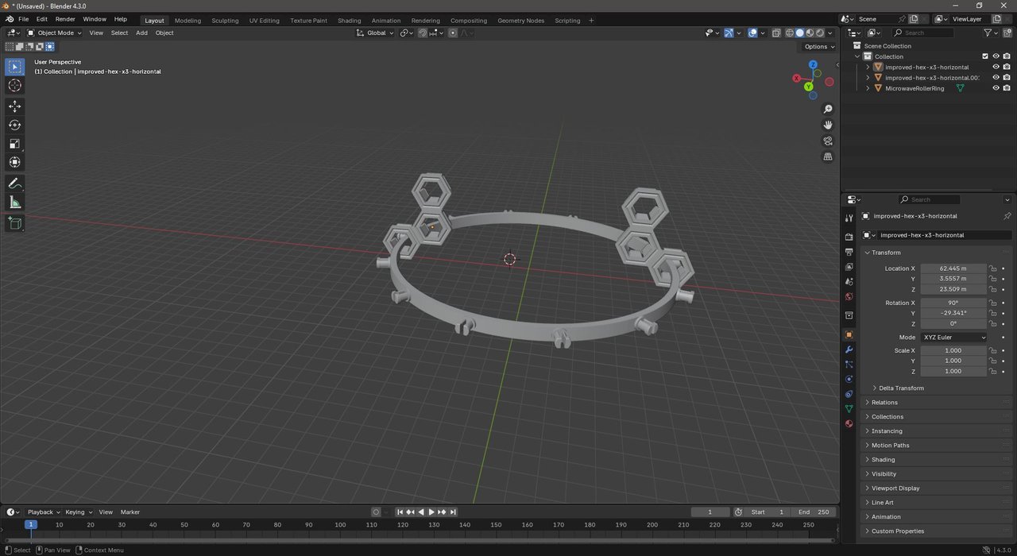The height and width of the screenshot is (556, 1017).
Task: Activate the Transform tool
Action: 14,162
